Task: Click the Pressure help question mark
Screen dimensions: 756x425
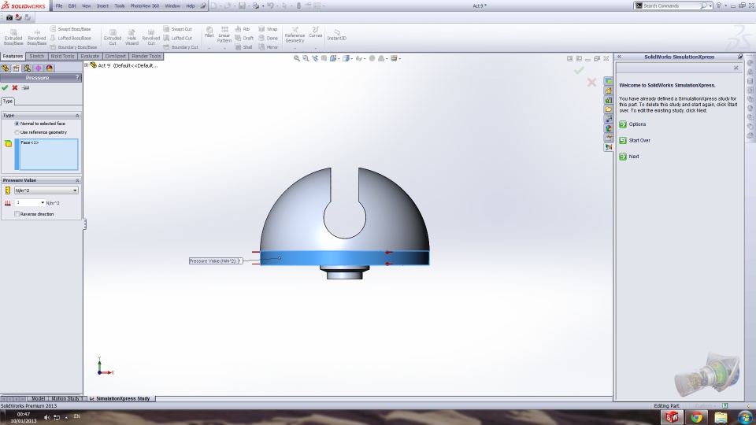Action: click(x=77, y=77)
